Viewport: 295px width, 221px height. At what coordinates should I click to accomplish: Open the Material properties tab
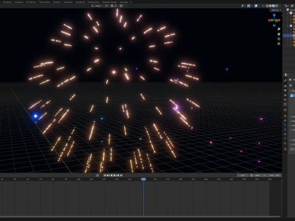pyautogui.click(x=285, y=143)
